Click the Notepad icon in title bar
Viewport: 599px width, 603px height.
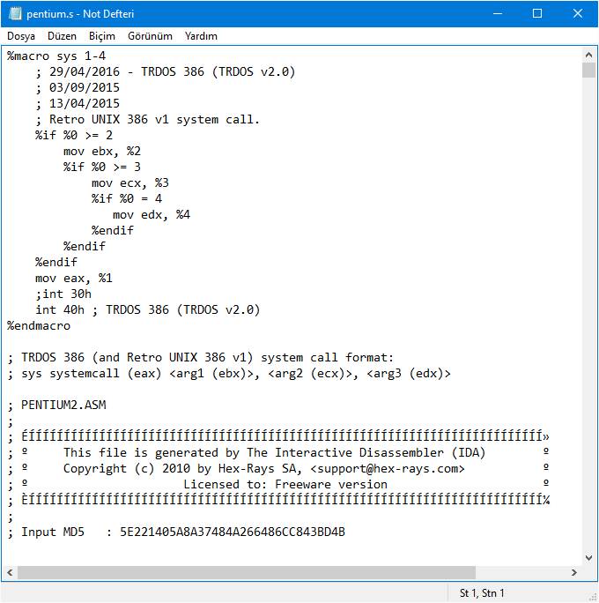[16, 14]
